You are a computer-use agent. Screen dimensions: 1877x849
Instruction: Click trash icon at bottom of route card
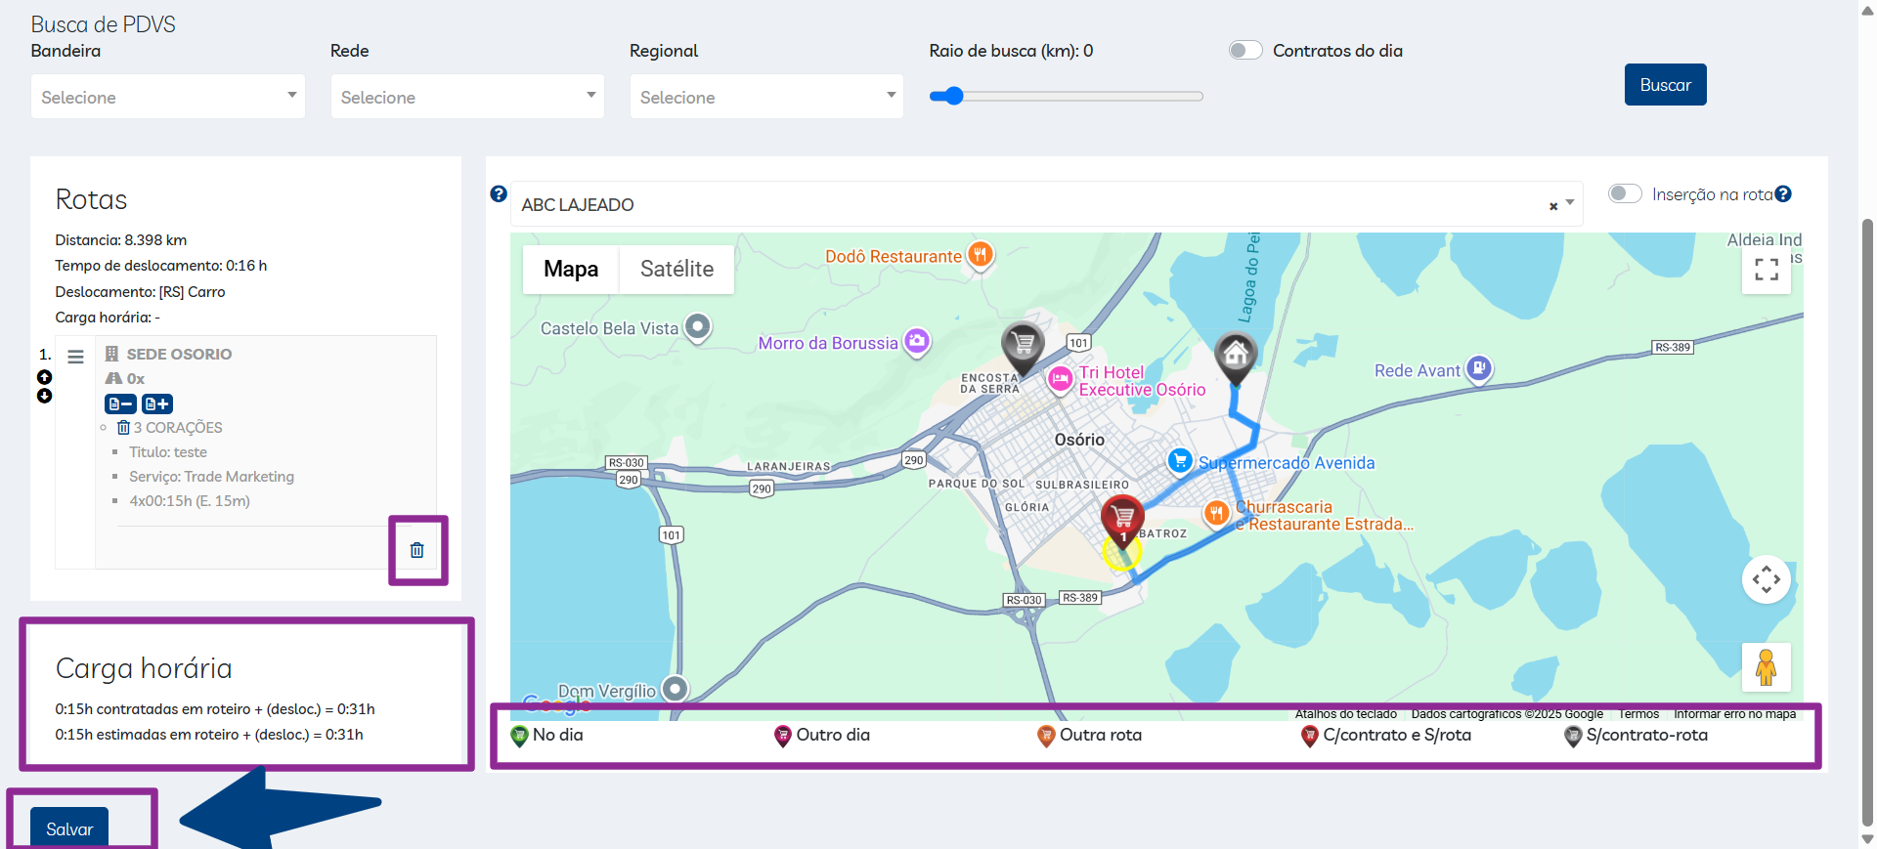click(x=417, y=550)
